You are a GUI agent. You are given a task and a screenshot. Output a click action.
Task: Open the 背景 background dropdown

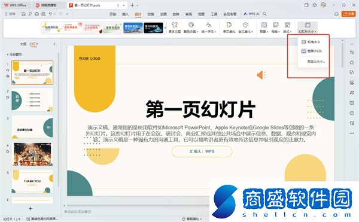[x=264, y=28]
